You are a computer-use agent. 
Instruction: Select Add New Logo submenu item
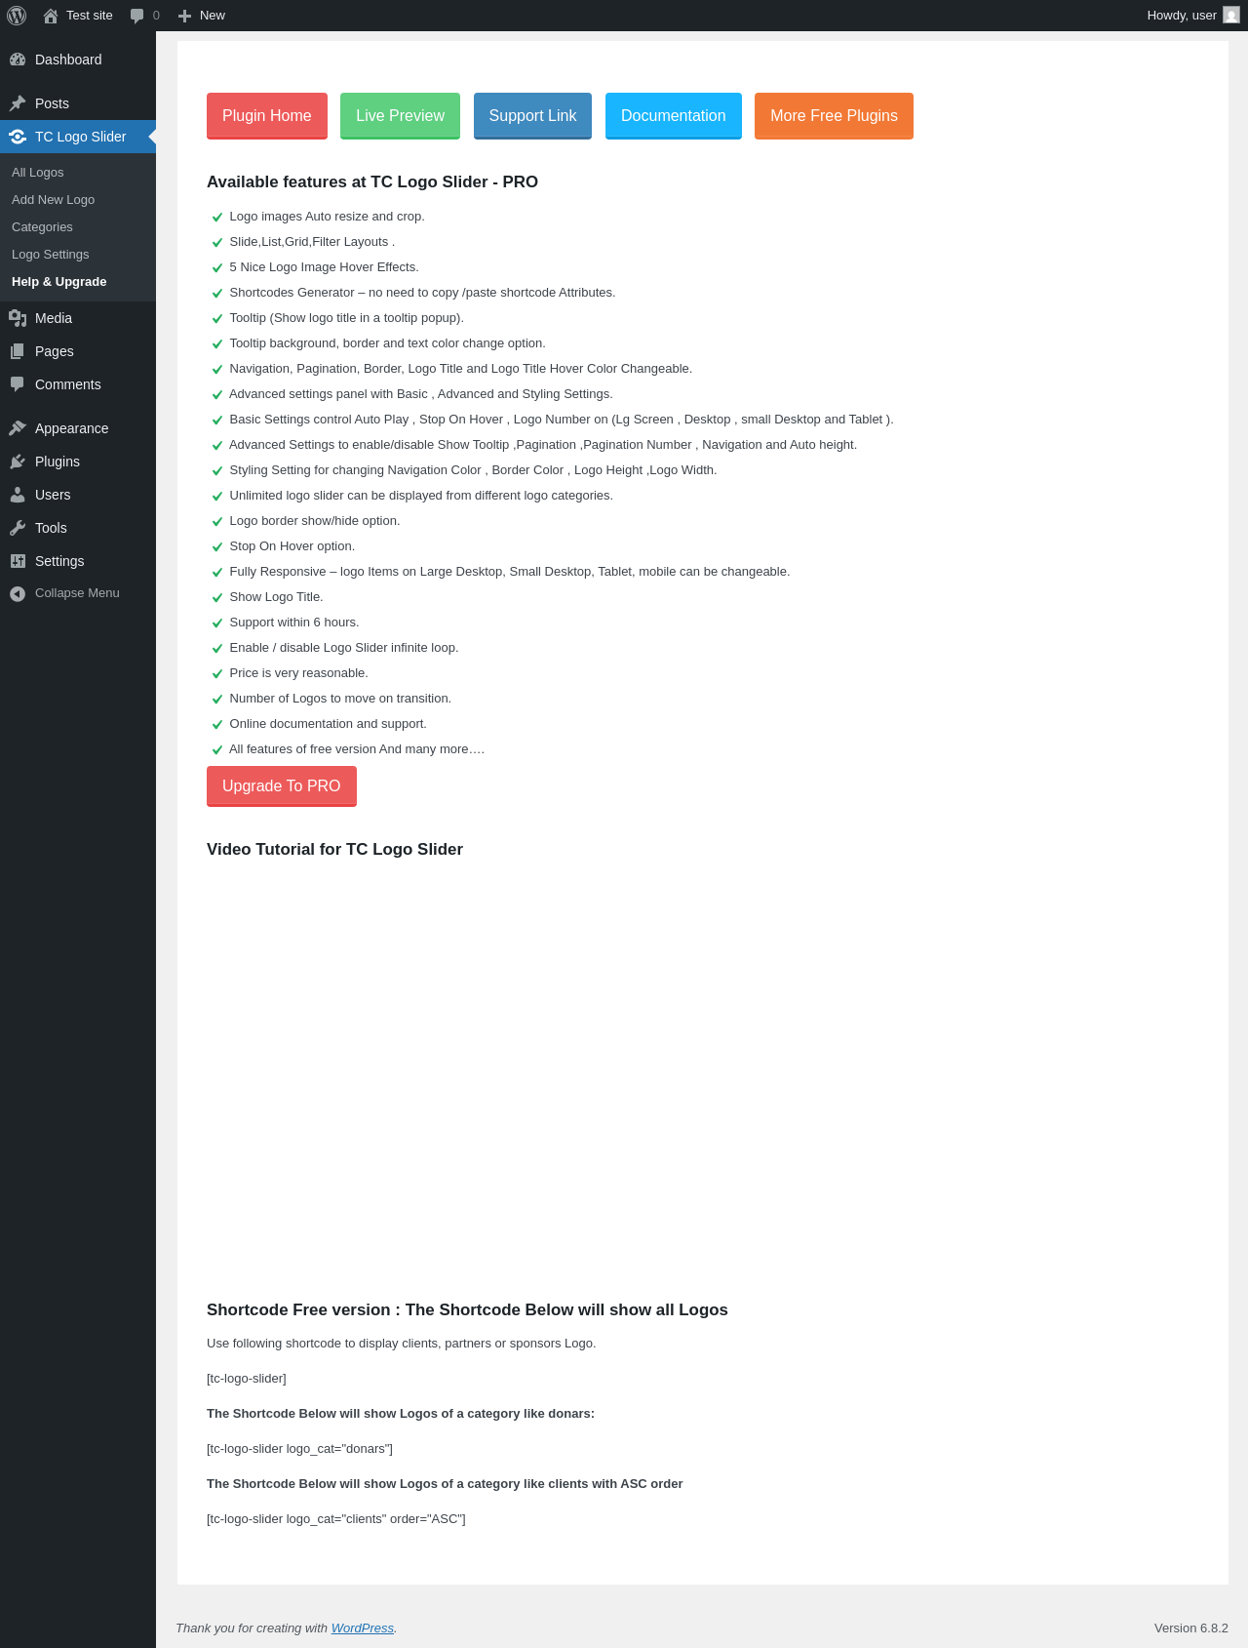[54, 200]
